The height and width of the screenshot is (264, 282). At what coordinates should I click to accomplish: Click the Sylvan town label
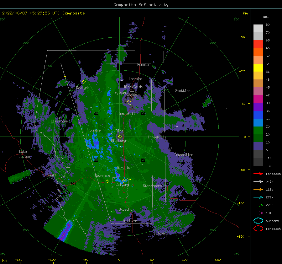[x=120, y=93]
